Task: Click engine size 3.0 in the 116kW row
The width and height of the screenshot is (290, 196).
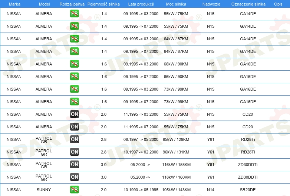Action: (x=103, y=165)
